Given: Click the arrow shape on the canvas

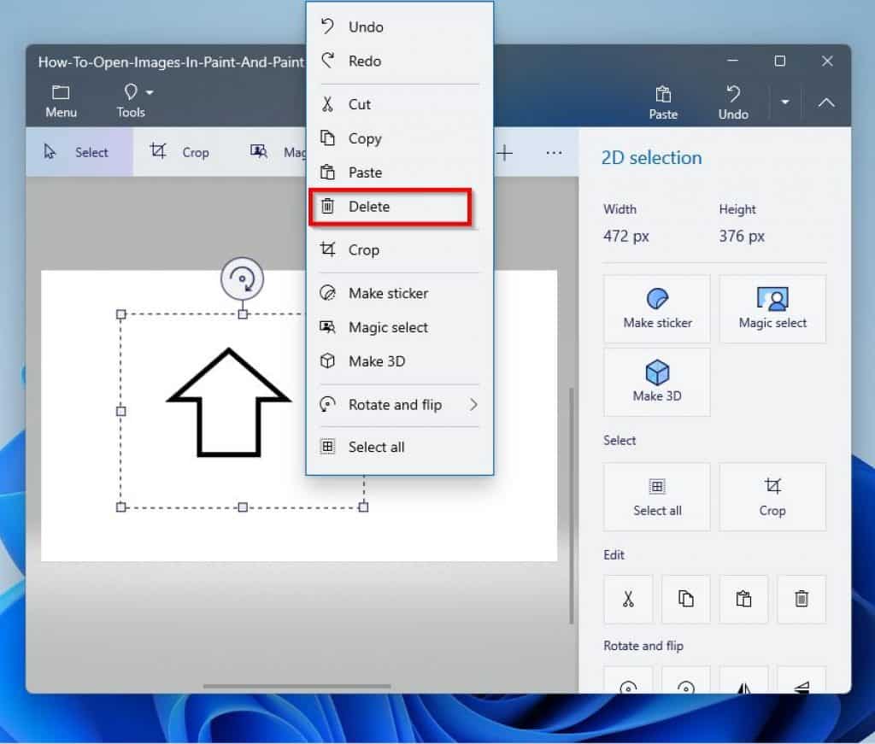Looking at the screenshot, I should coord(228,402).
